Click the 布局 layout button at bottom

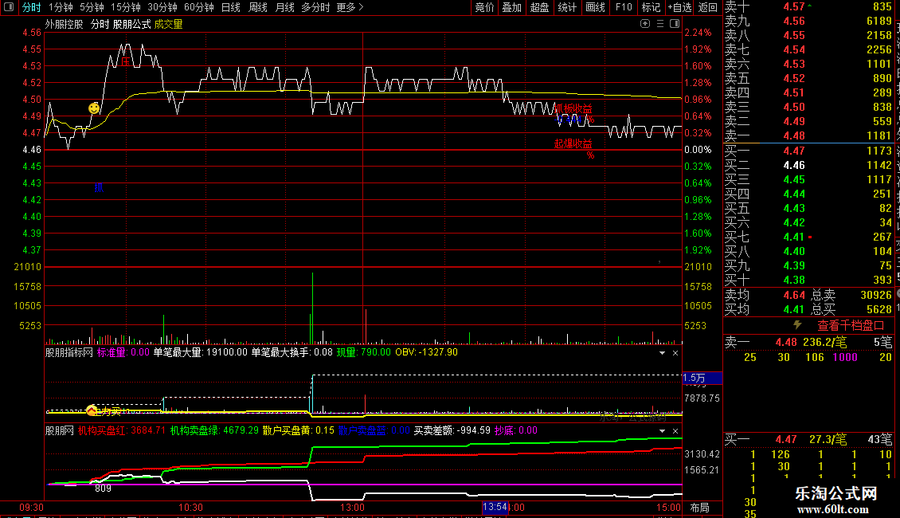[x=699, y=508]
